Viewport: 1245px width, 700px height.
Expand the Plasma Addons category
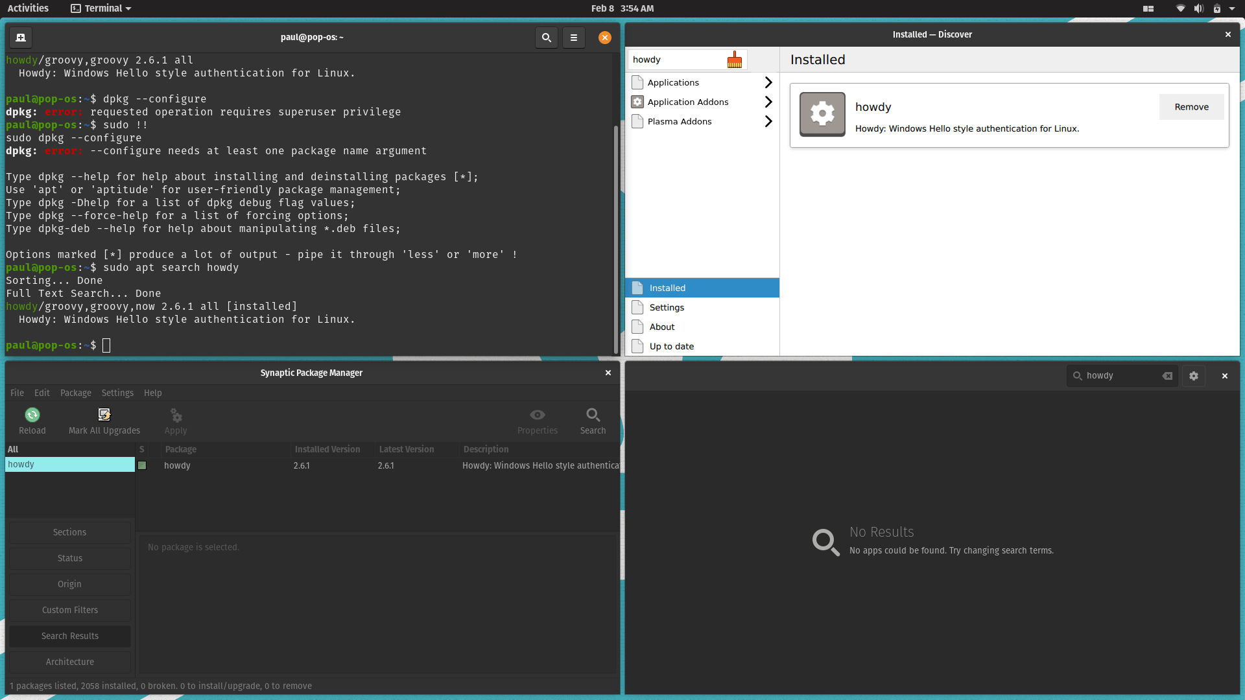[768, 121]
